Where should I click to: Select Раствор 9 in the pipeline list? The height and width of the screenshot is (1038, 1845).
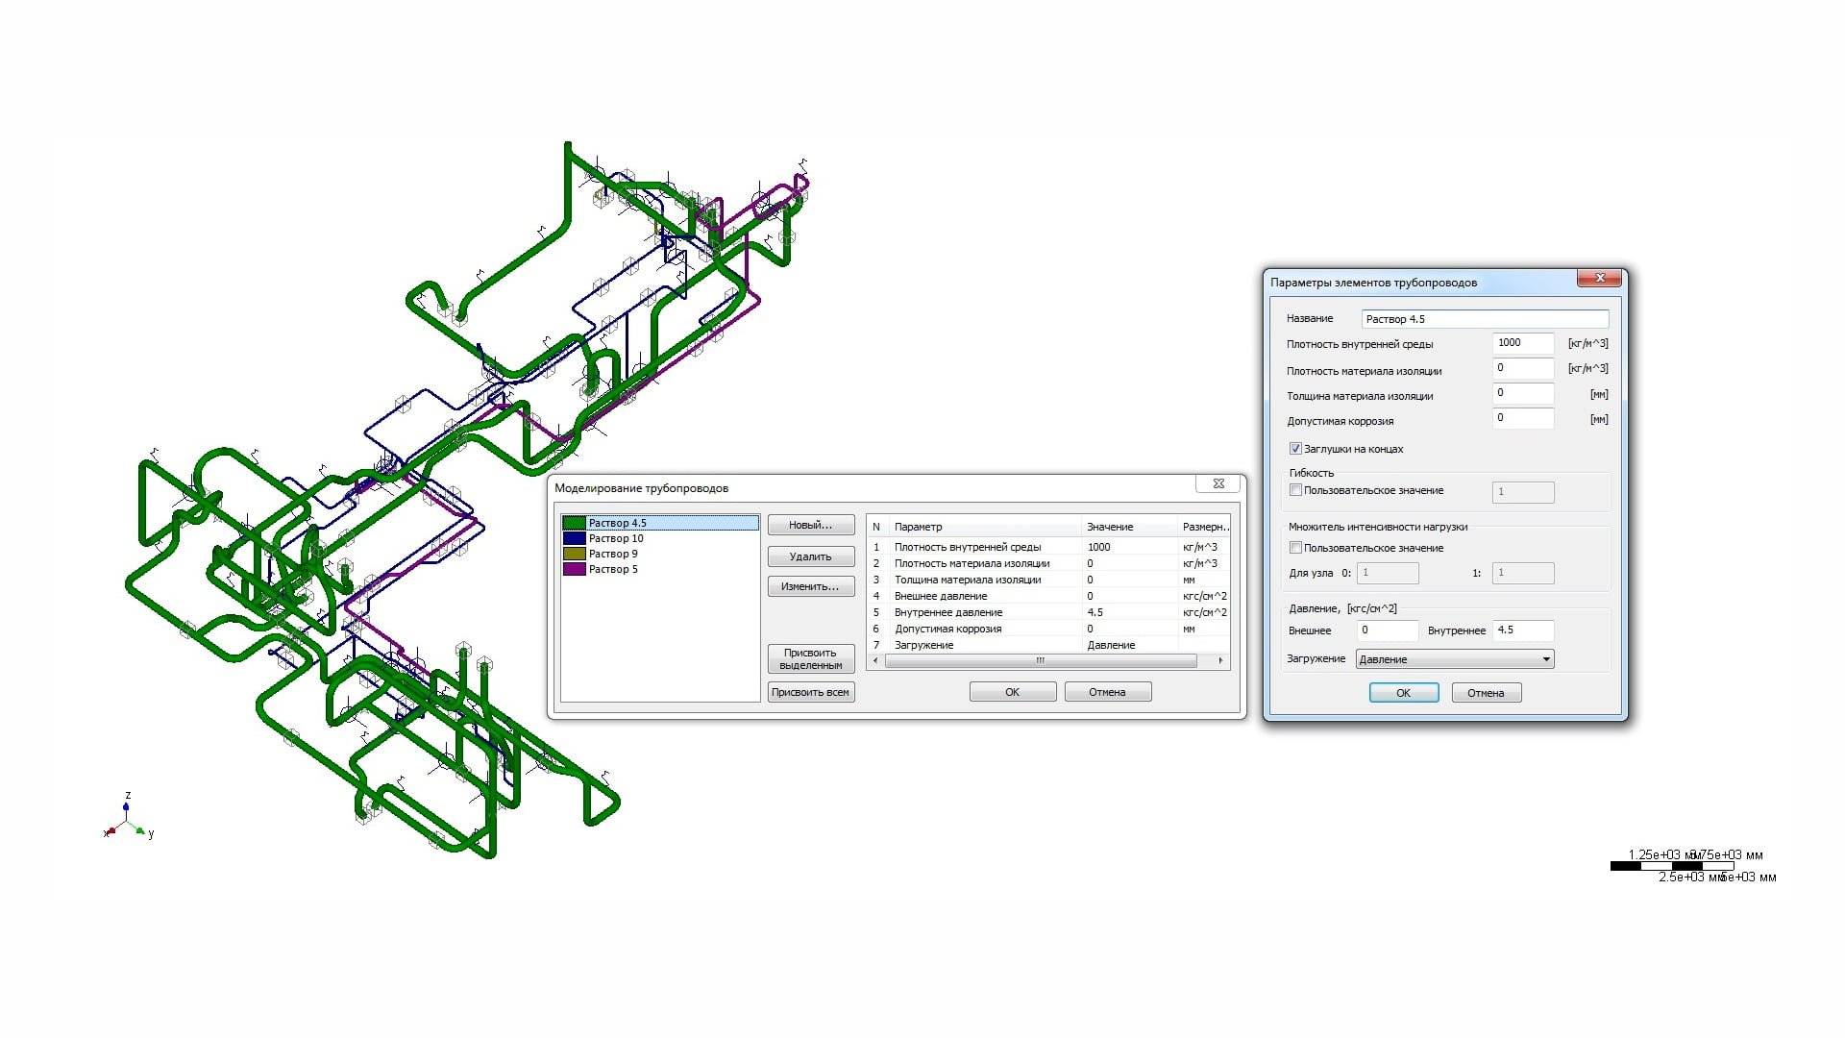[660, 554]
